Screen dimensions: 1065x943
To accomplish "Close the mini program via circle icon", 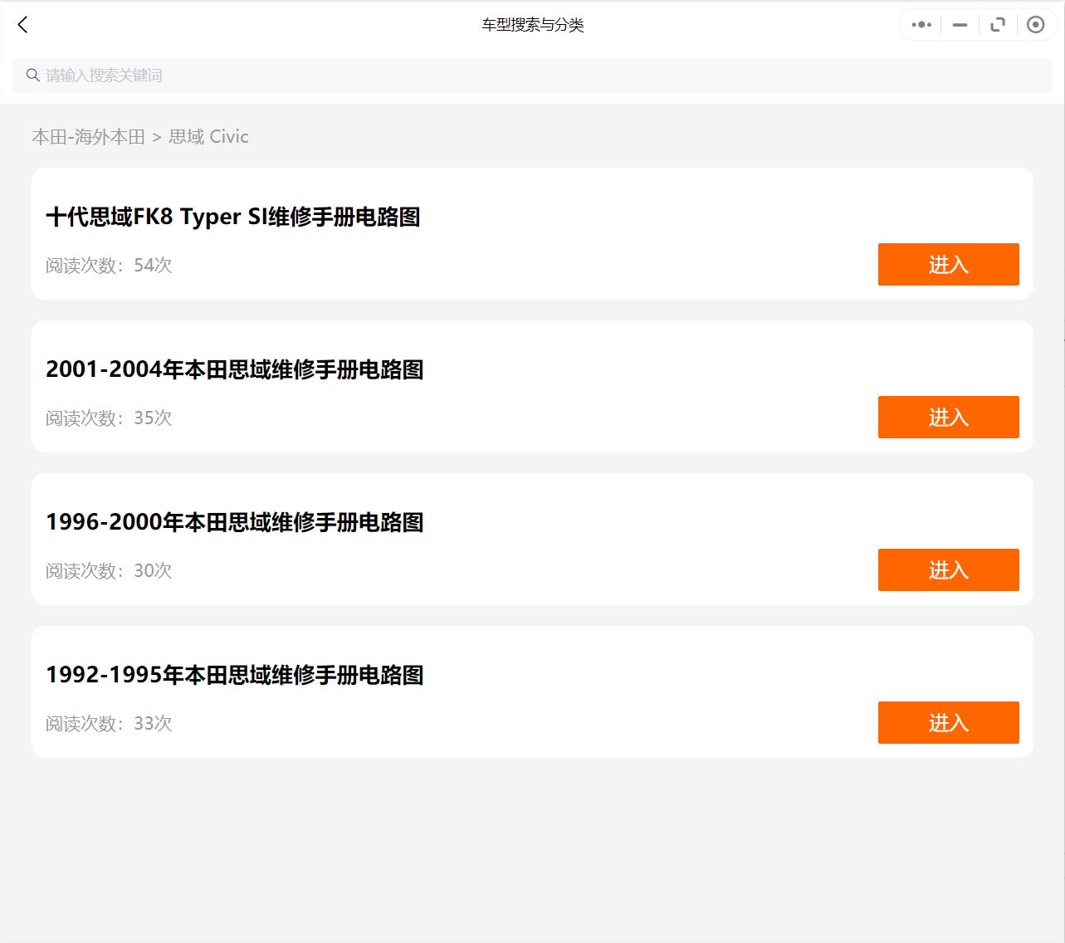I will (x=1035, y=25).
